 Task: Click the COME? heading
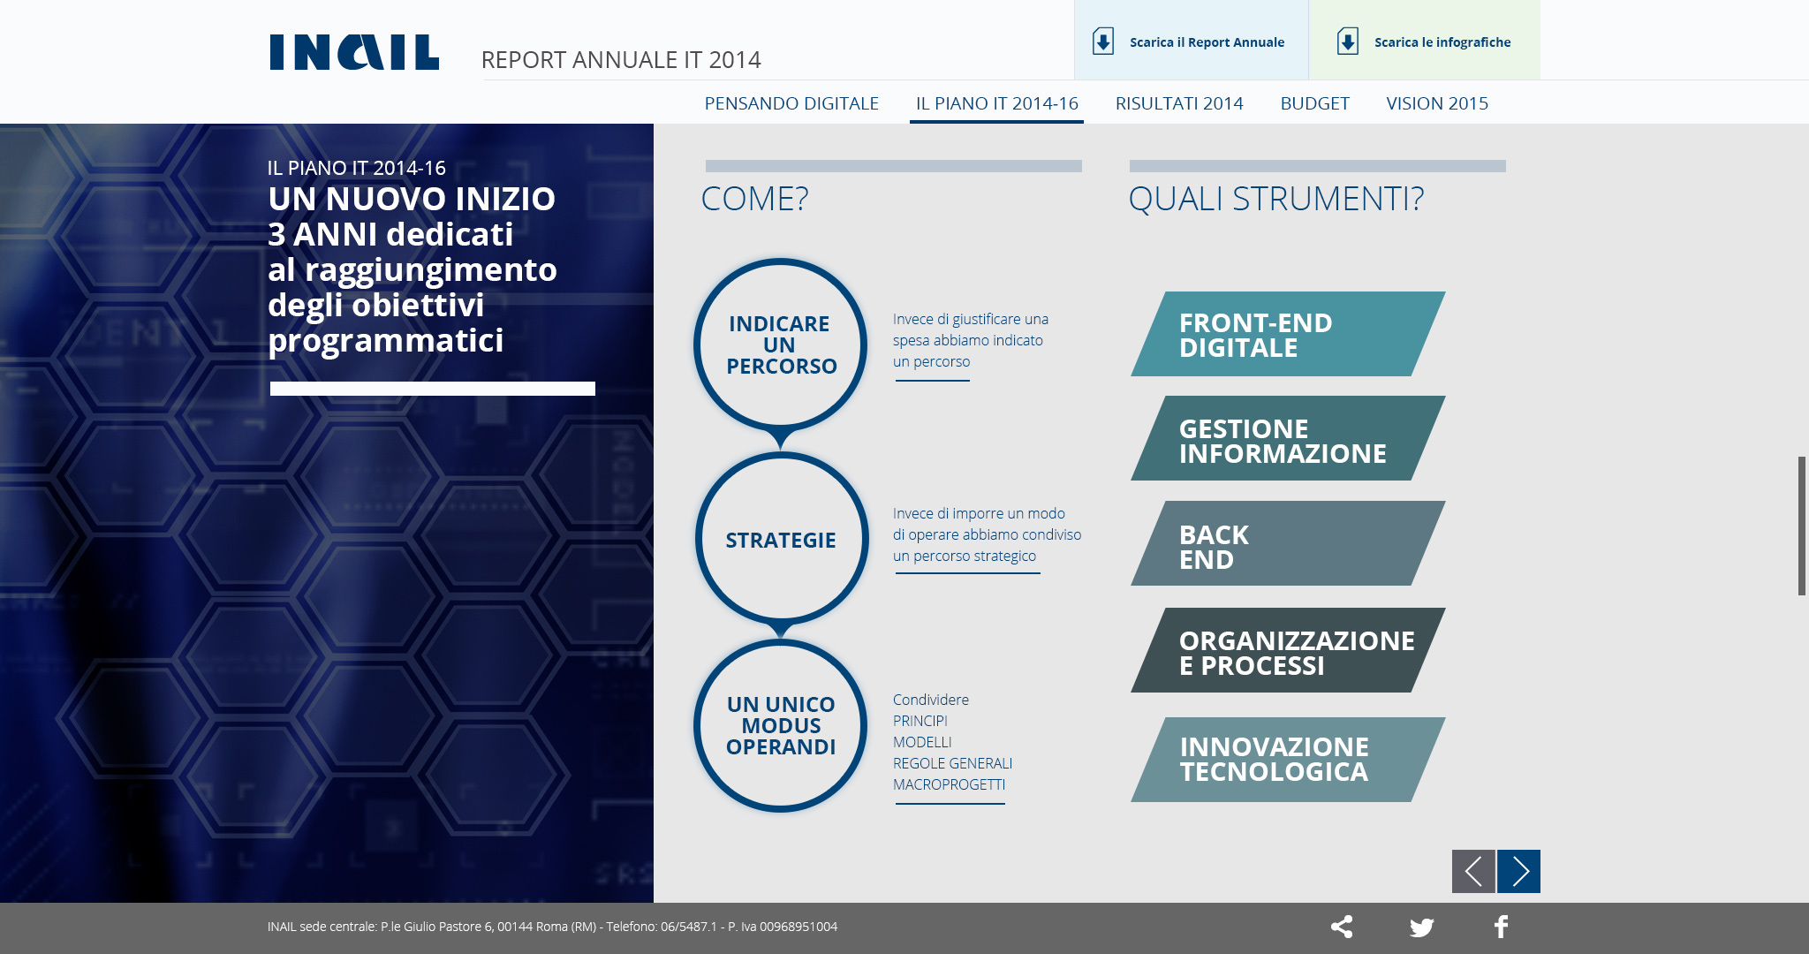pyautogui.click(x=754, y=199)
